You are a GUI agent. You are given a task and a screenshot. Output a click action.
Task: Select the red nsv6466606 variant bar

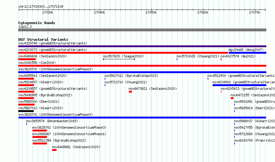(27, 59)
